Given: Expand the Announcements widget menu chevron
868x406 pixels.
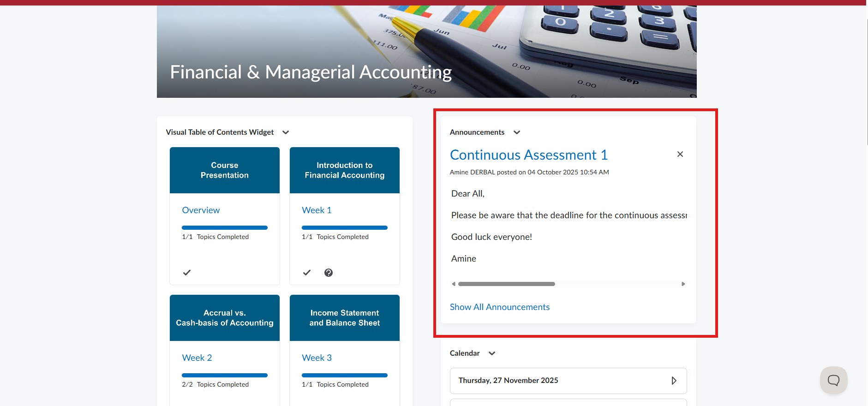Looking at the screenshot, I should coord(517,132).
